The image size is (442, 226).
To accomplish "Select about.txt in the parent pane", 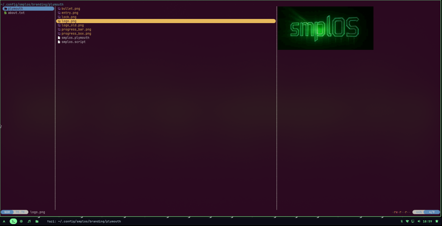I will pos(16,13).
